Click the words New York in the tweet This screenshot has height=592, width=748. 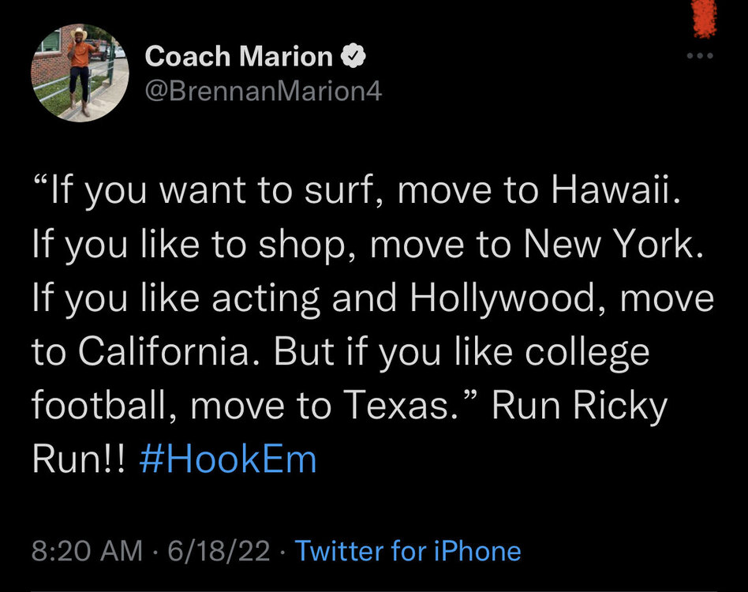[x=620, y=248]
